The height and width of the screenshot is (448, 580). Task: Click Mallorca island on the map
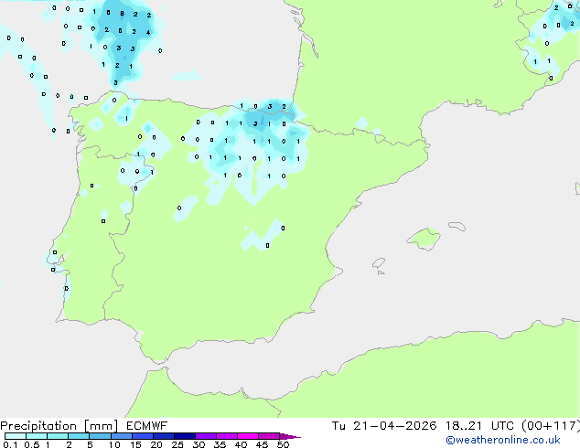pos(422,240)
